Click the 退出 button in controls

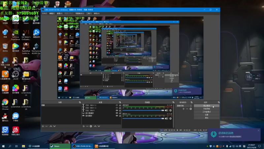[x=207, y=118]
